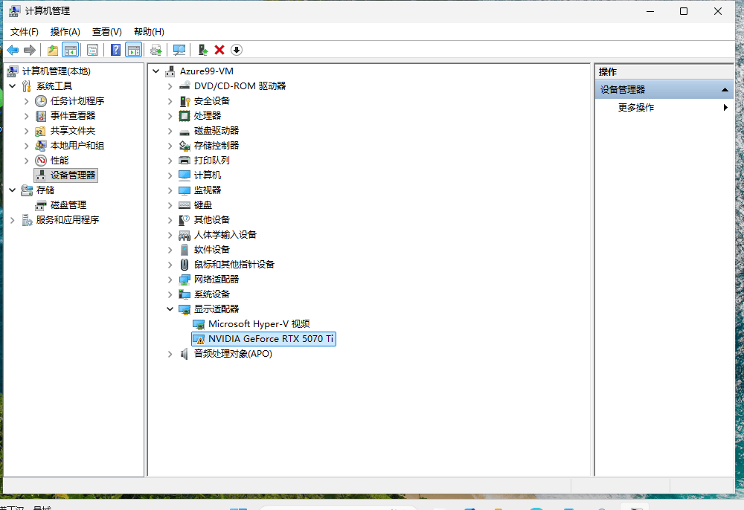Toggle the Show/Hide Action Pane button
Image resolution: width=744 pixels, height=510 pixels.
134,50
